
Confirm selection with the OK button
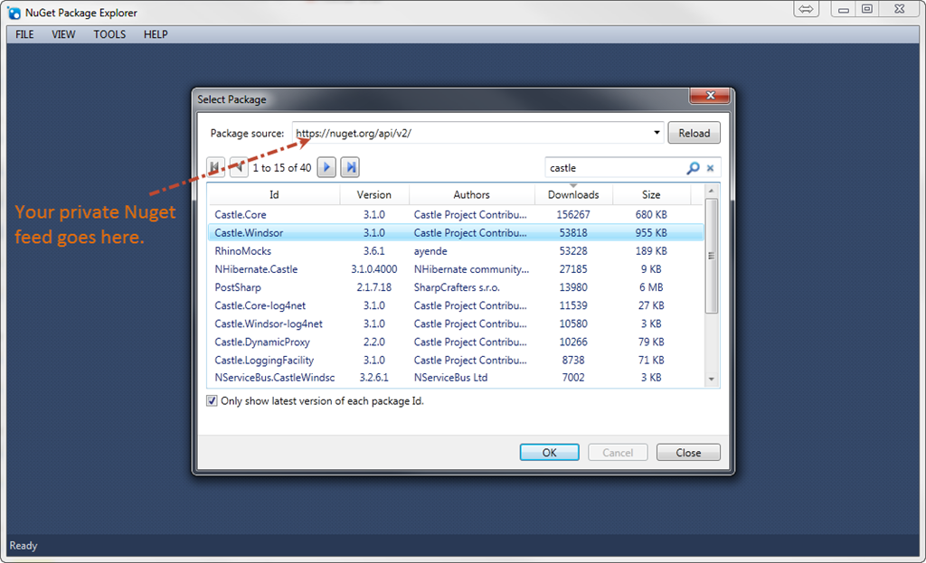pos(550,453)
